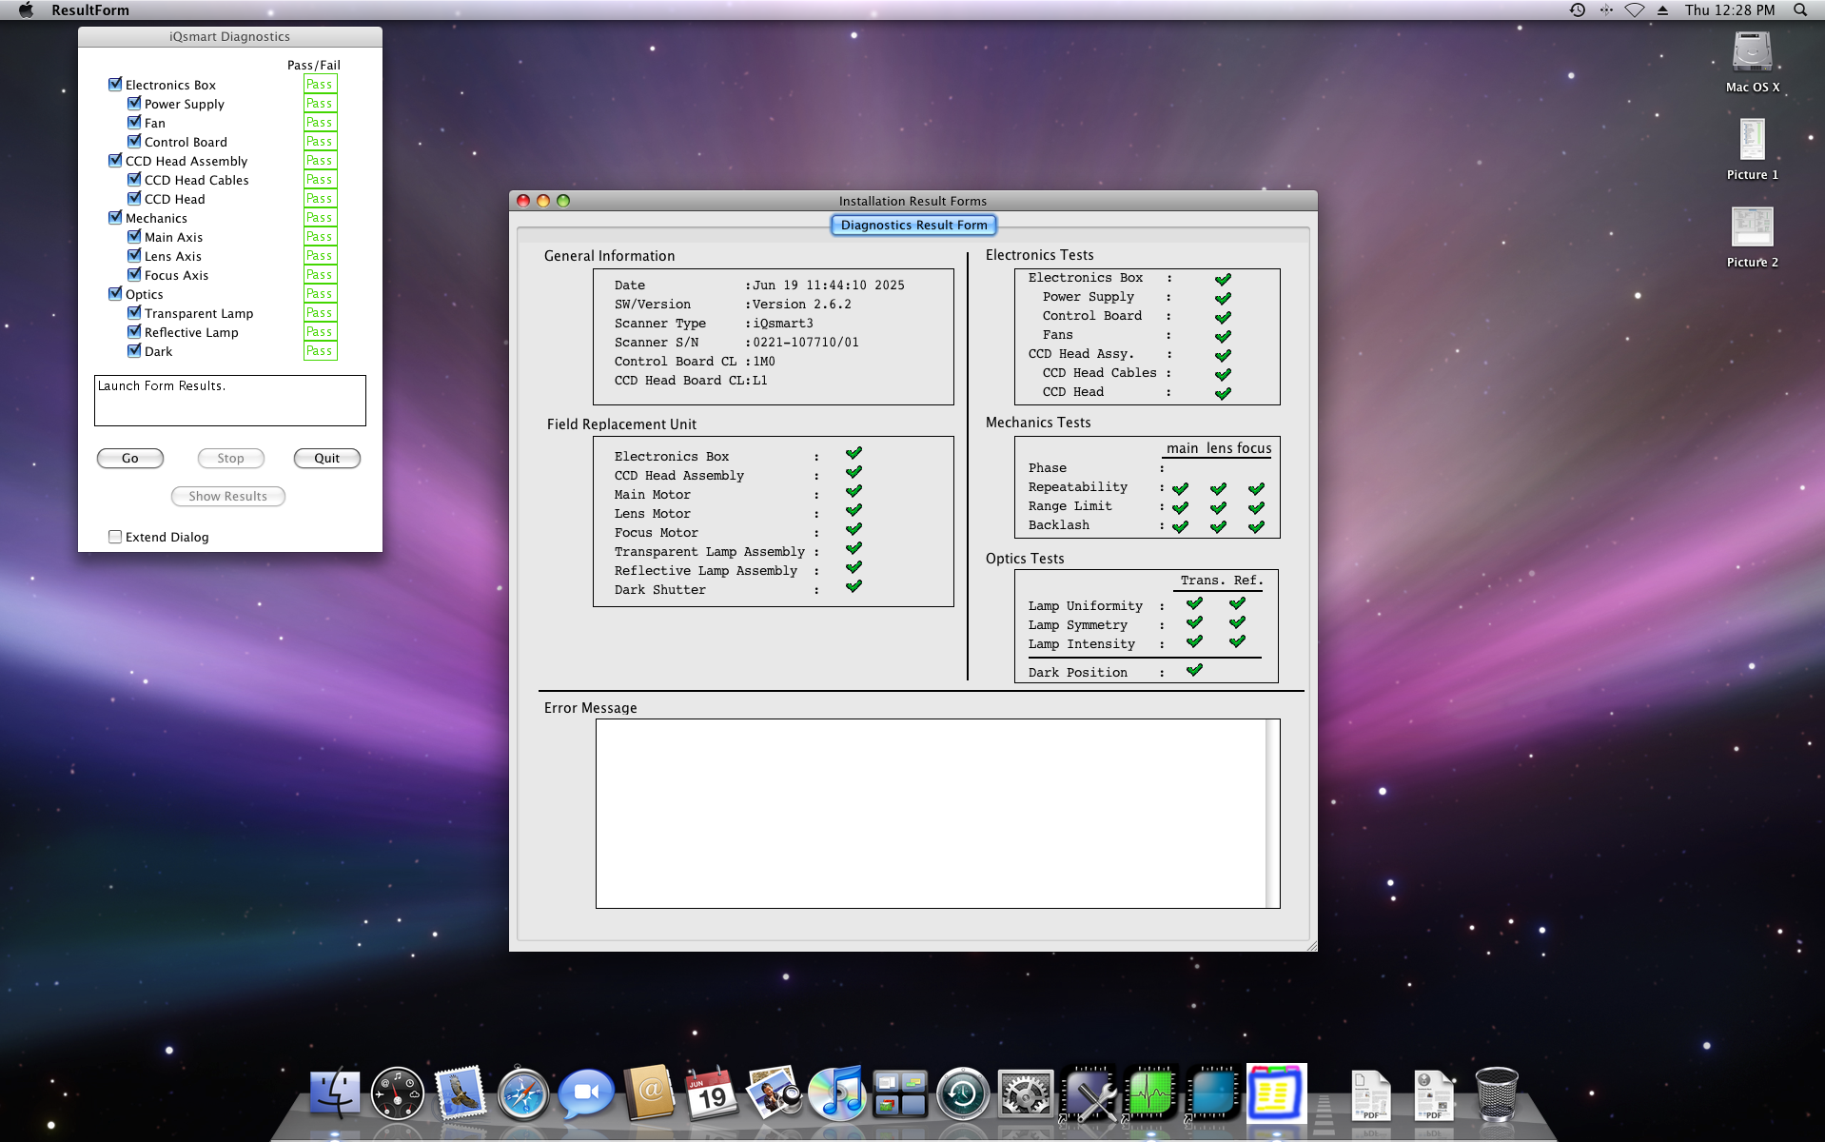The image size is (1825, 1142).
Task: Toggle the Dark checkbox
Action: pos(134,350)
